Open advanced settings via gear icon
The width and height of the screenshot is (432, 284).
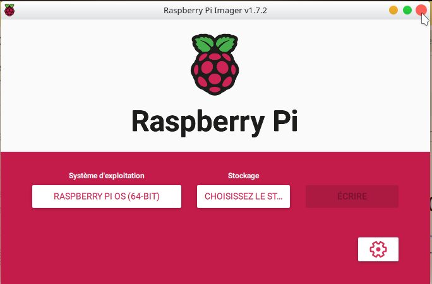pyautogui.click(x=378, y=249)
